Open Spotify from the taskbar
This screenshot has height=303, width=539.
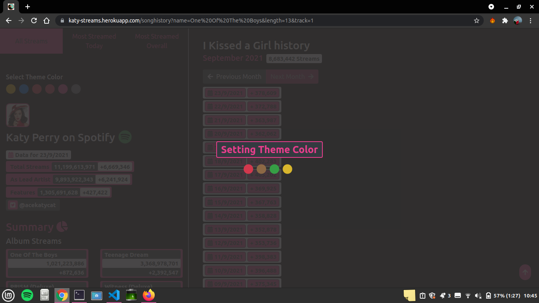pos(27,295)
